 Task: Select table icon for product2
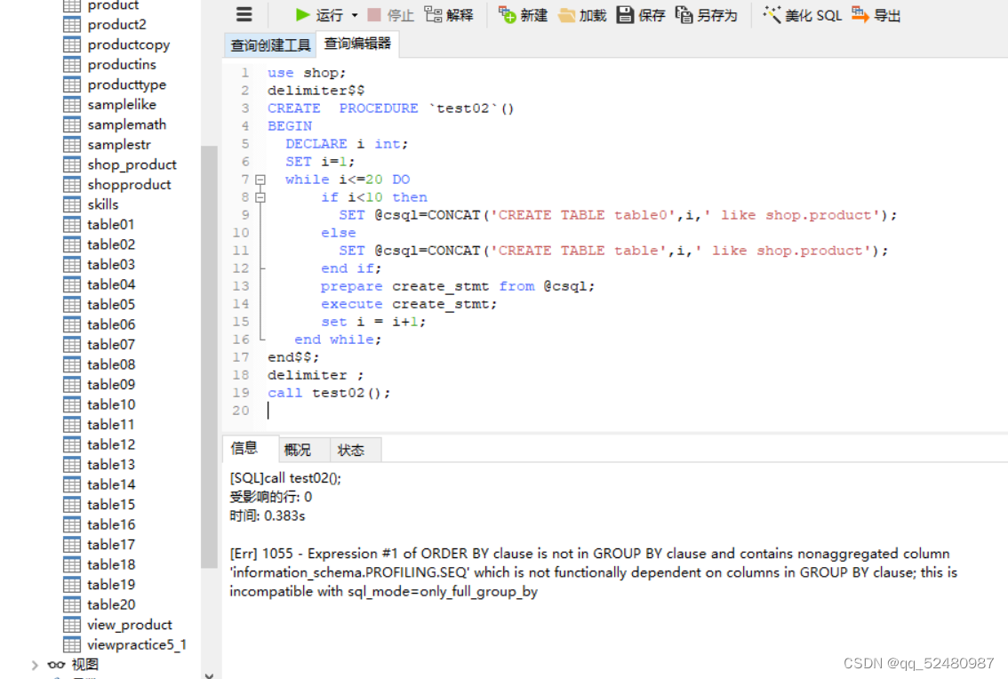[72, 24]
